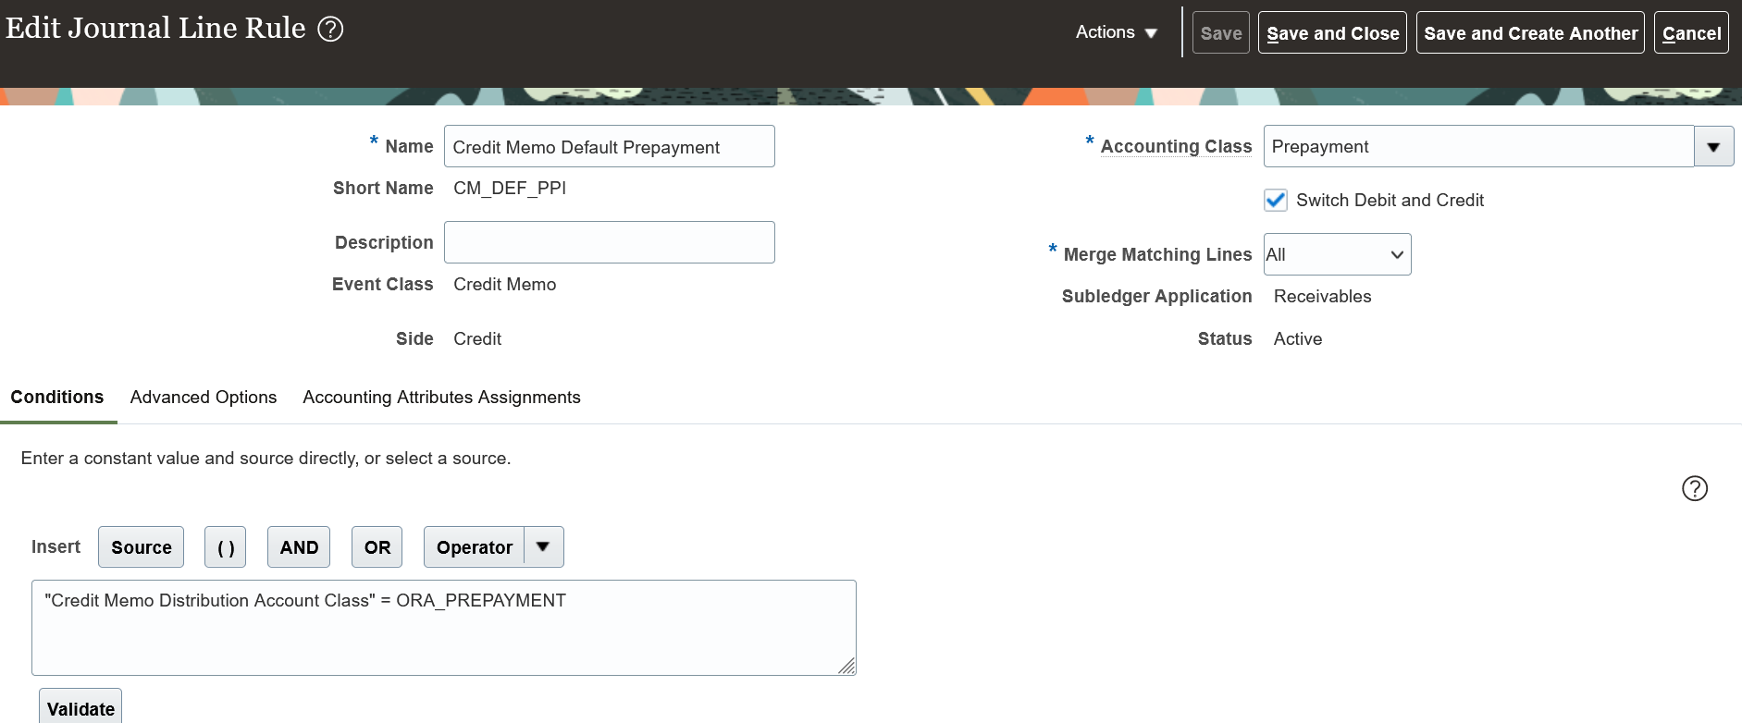The height and width of the screenshot is (723, 1742).
Task: Insert a Source into the condition
Action: pyautogui.click(x=142, y=547)
